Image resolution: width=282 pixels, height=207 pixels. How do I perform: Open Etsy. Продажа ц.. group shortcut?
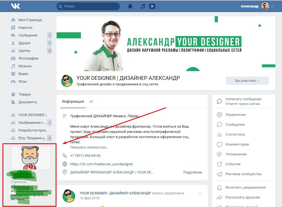tap(32, 138)
